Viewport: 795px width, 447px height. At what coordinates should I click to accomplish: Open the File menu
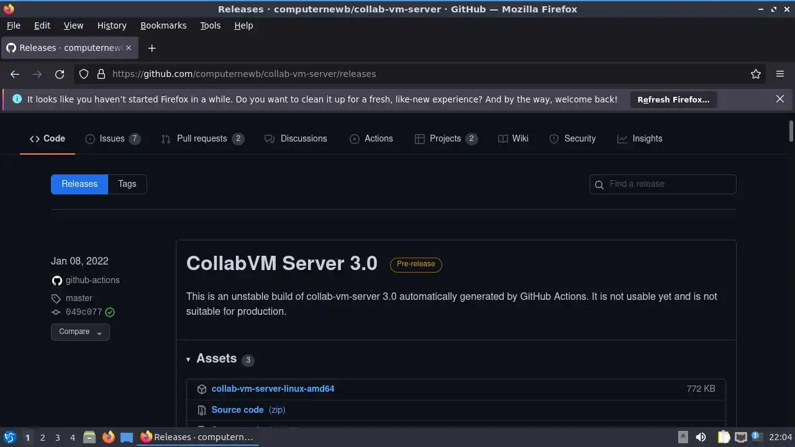pos(13,25)
